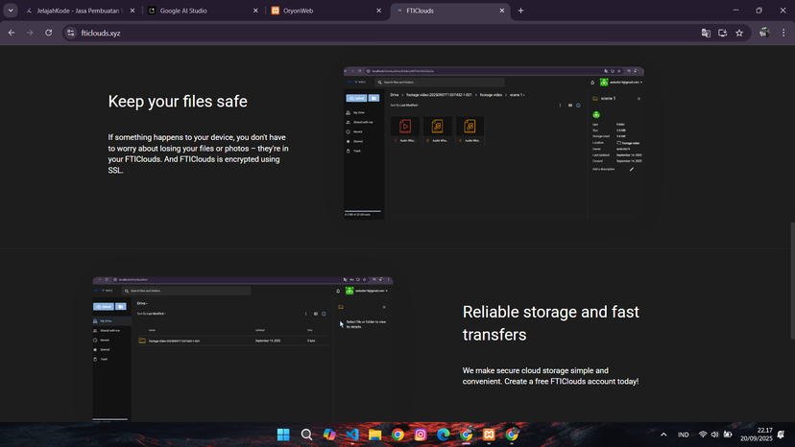Open the Chrome profile avatar
This screenshot has width=795, height=447.
click(x=764, y=33)
